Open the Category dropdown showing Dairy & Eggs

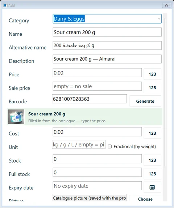click(107, 19)
